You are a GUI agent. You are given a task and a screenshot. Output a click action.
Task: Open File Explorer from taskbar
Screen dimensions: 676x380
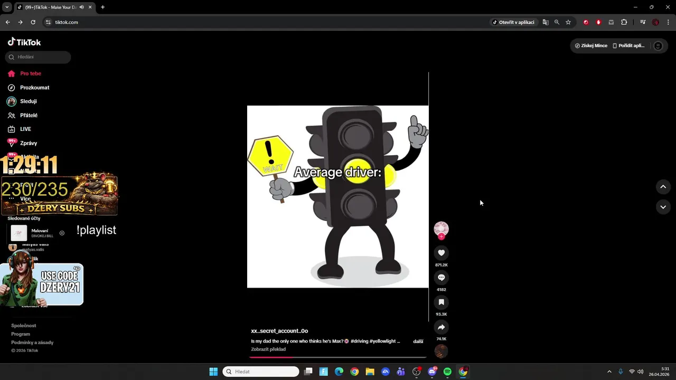click(370, 372)
